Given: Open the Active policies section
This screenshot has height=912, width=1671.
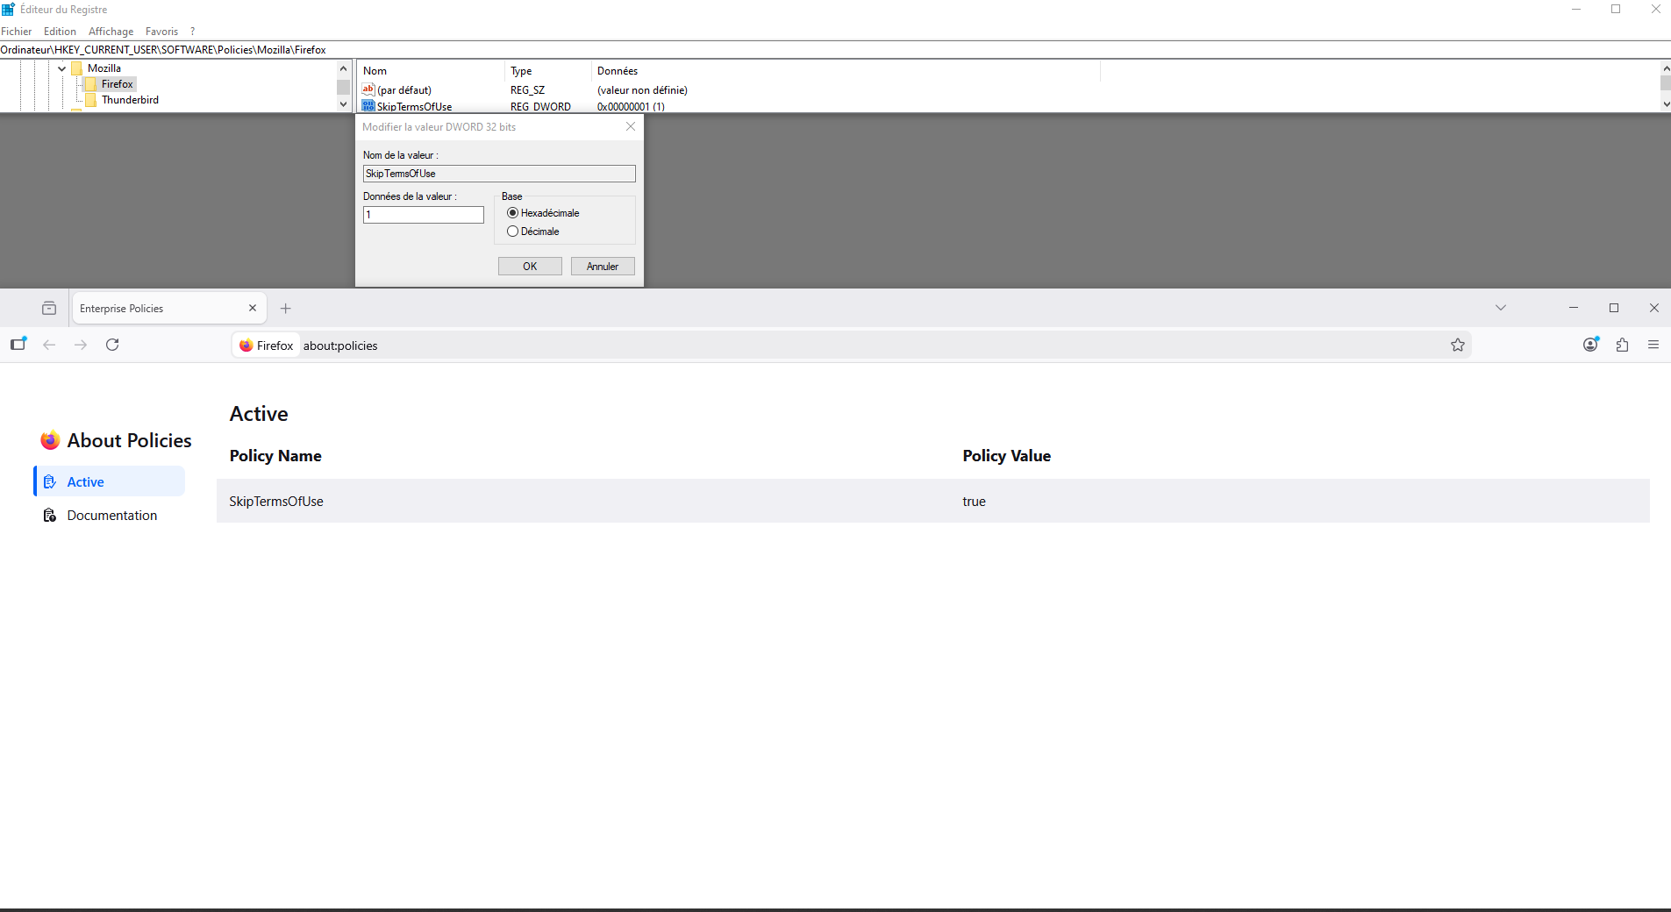Looking at the screenshot, I should pyautogui.click(x=110, y=481).
